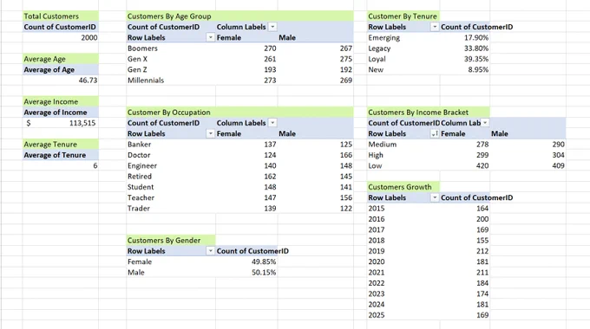Image resolution: width=590 pixels, height=329 pixels.
Task: Select the Gen Z row label
Action: pos(171,69)
